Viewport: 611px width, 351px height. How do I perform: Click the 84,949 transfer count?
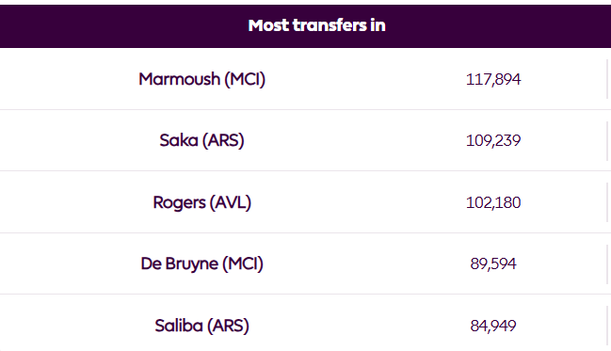[493, 326]
